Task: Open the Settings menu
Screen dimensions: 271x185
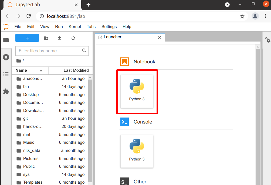Action: (x=109, y=27)
